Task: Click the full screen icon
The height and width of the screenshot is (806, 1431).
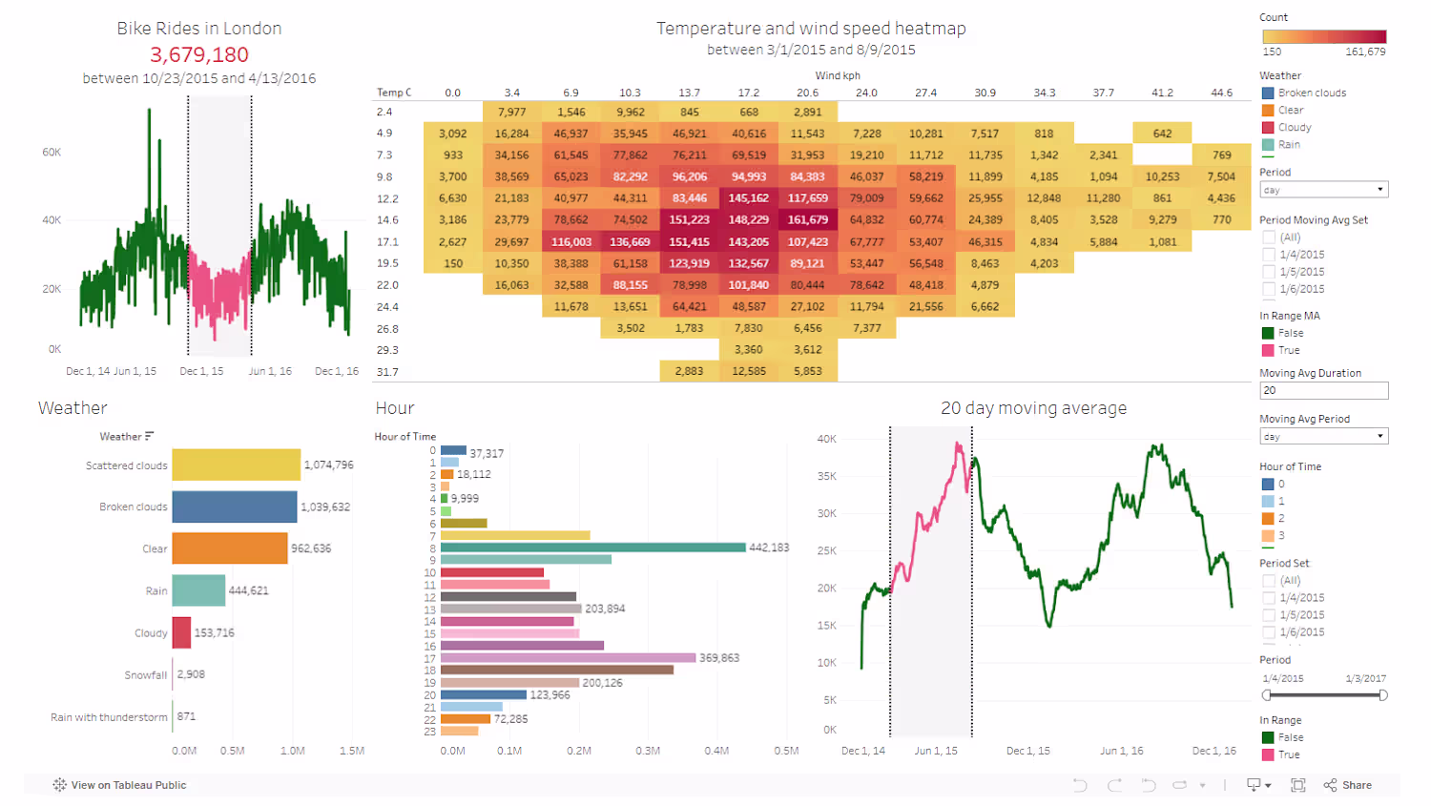Action: [x=1298, y=785]
